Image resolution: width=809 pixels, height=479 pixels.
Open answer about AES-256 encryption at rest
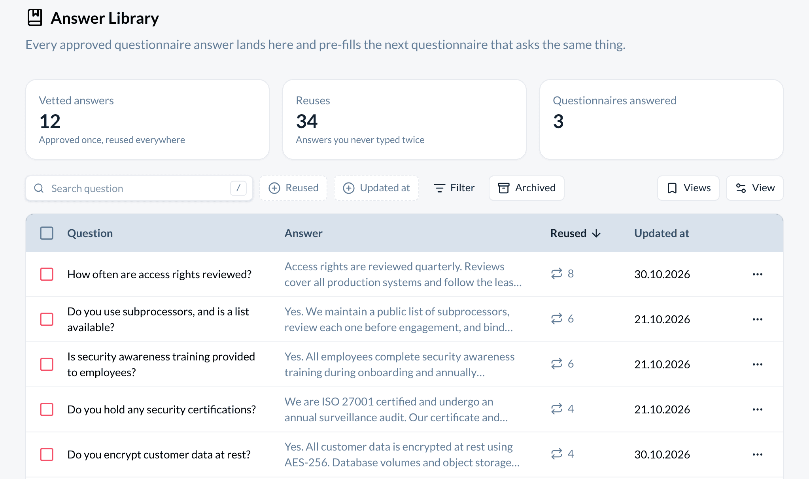[x=402, y=454]
